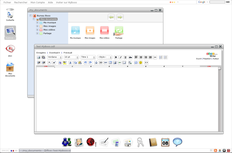Collapse the Bureau Booo tree node
Image resolution: width=232 pixels, height=153 pixels.
tap(31, 15)
